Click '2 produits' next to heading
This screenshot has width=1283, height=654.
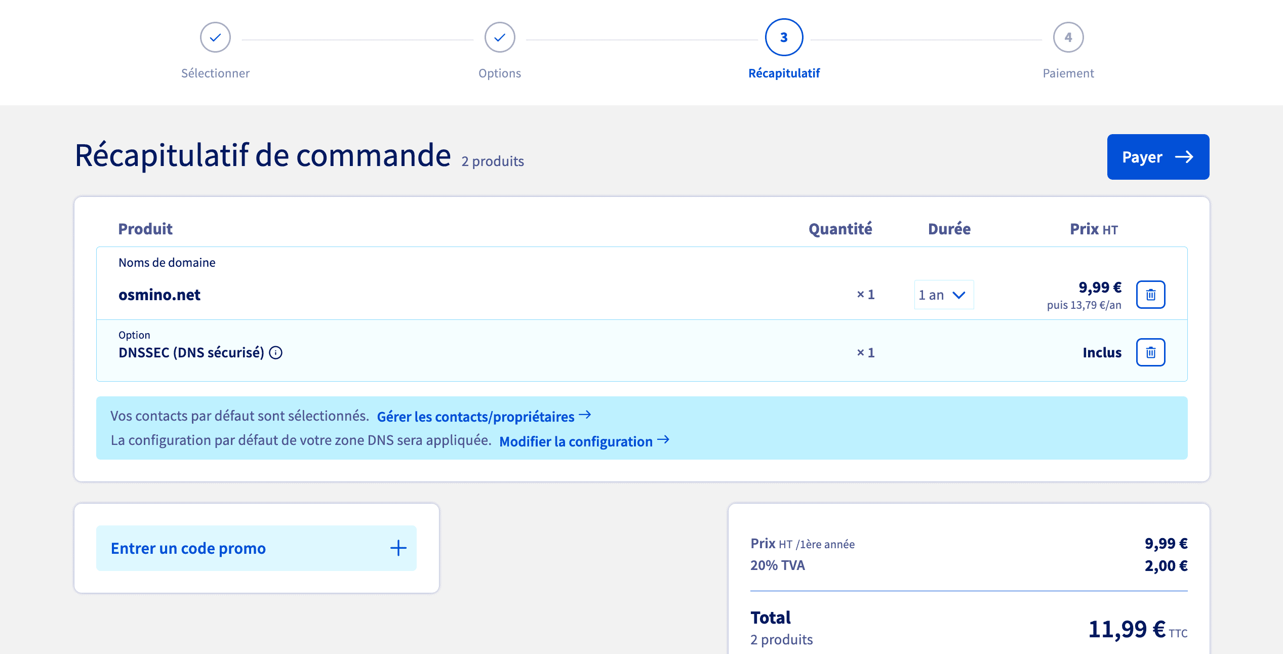(x=493, y=161)
